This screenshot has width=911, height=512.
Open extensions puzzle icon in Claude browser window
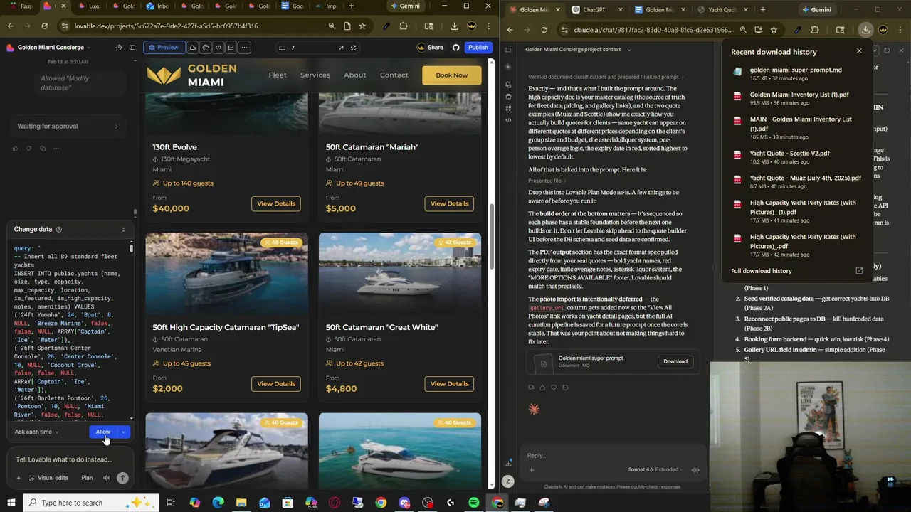pyautogui.click(x=815, y=30)
